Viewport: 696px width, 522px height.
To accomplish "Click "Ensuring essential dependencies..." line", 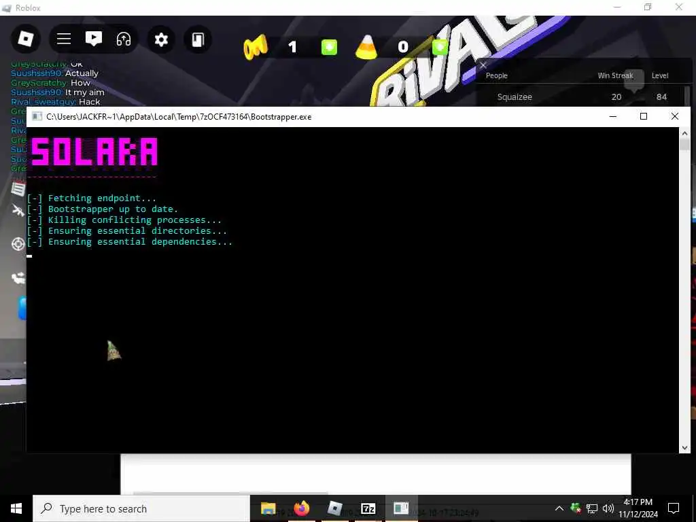I will [x=130, y=242].
